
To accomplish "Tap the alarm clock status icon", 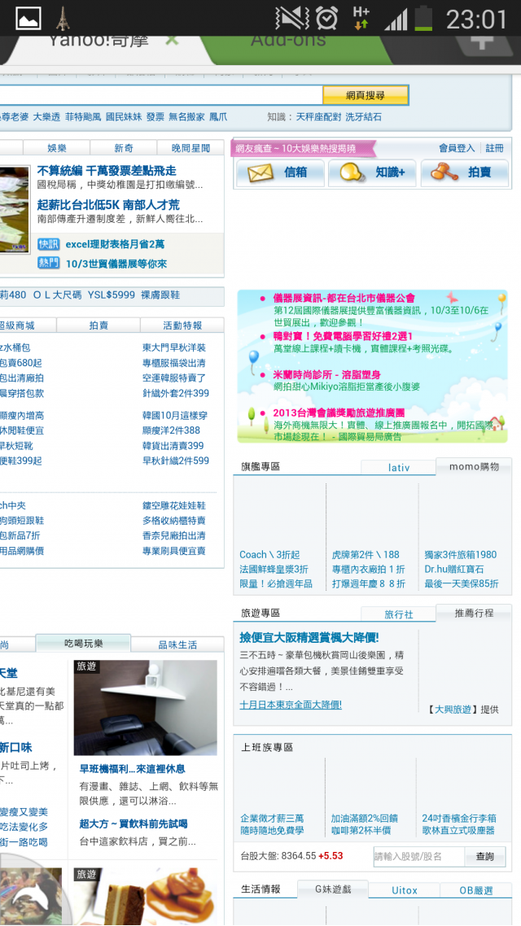I will pos(326,18).
